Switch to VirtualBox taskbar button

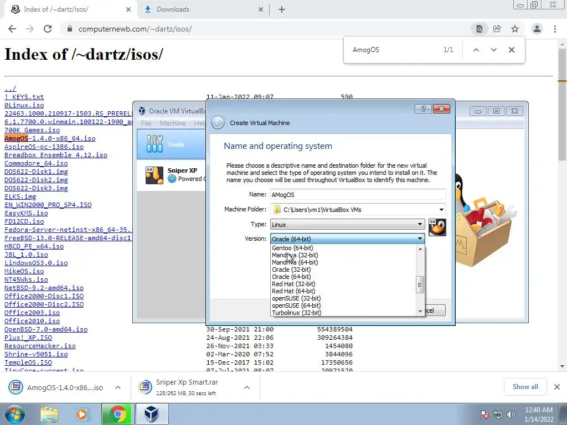point(152,414)
